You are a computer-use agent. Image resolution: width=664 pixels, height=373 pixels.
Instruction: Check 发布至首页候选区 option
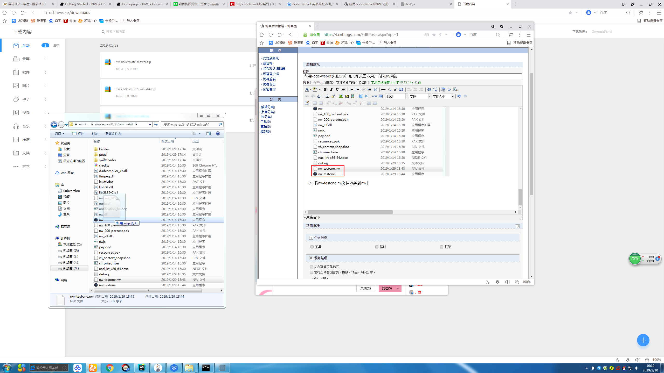(x=312, y=267)
